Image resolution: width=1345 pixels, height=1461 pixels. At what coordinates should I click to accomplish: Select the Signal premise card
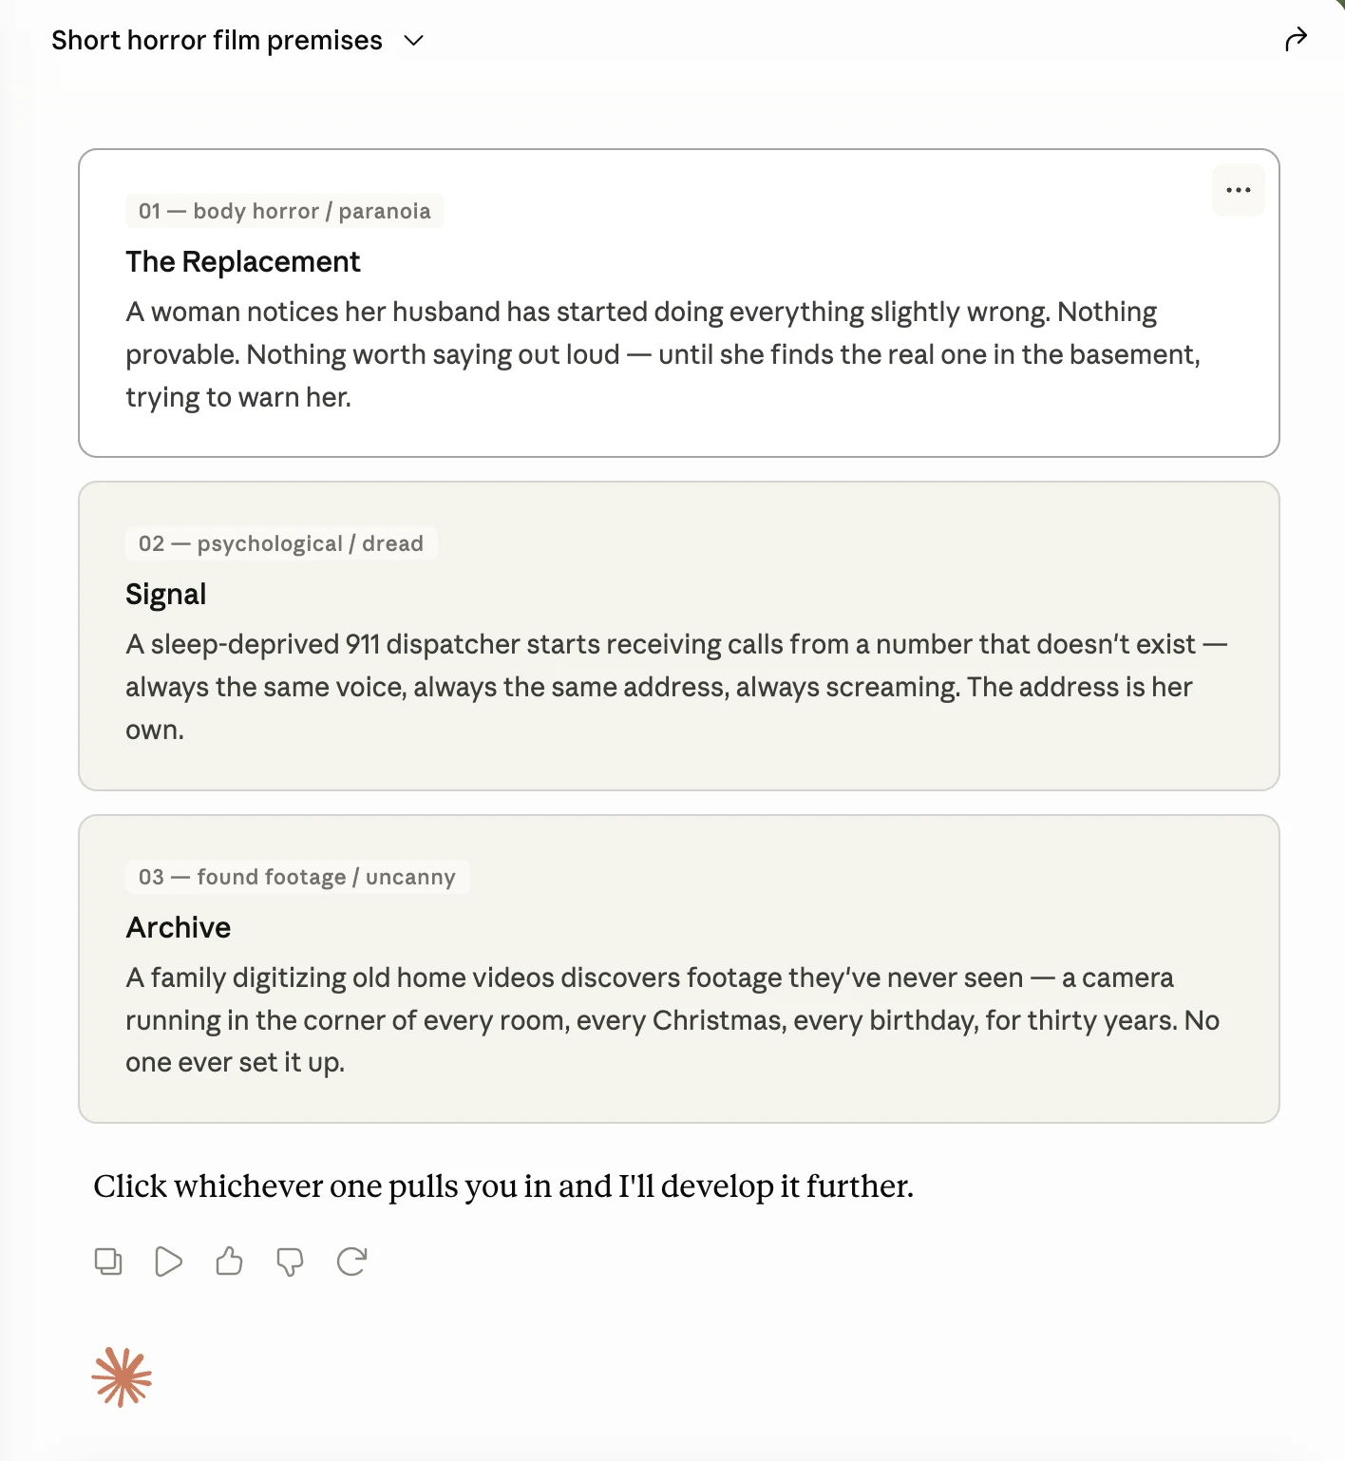[x=678, y=636]
